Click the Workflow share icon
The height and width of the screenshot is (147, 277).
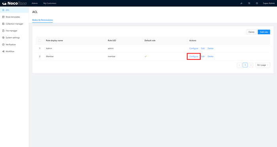3,51
